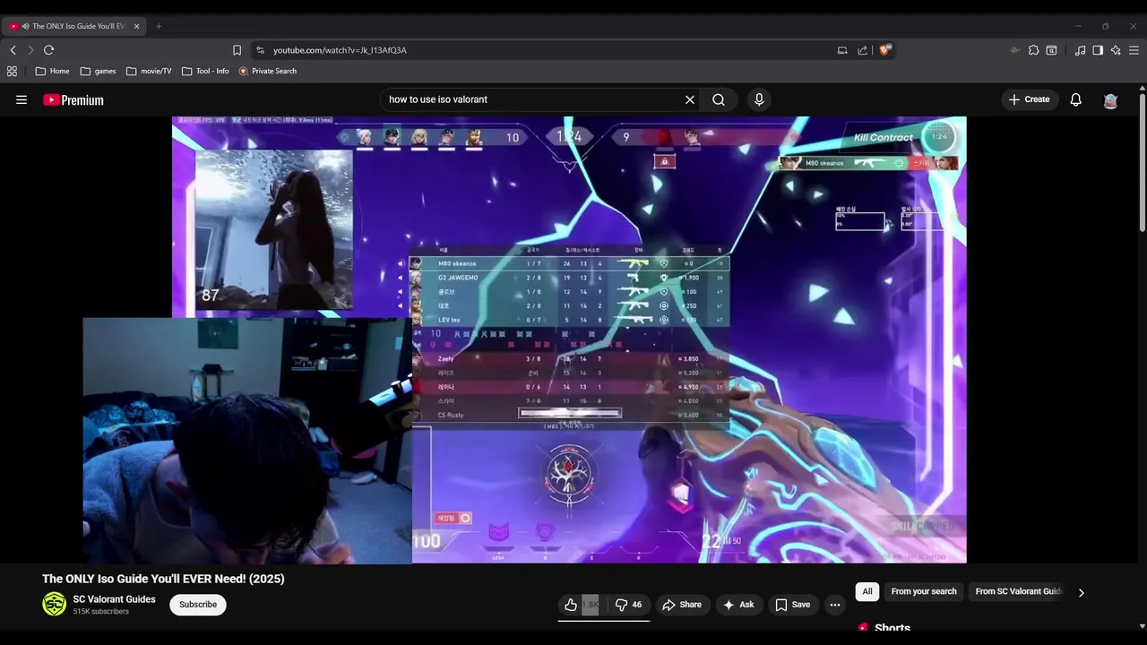Submit search with the magnifying glass

click(x=719, y=99)
